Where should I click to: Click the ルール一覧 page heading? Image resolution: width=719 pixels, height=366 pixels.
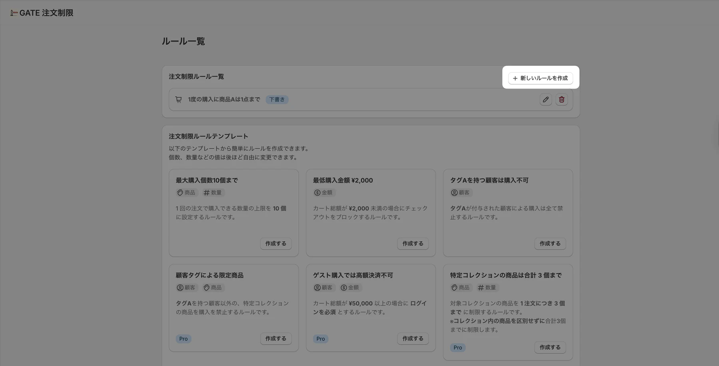183,41
